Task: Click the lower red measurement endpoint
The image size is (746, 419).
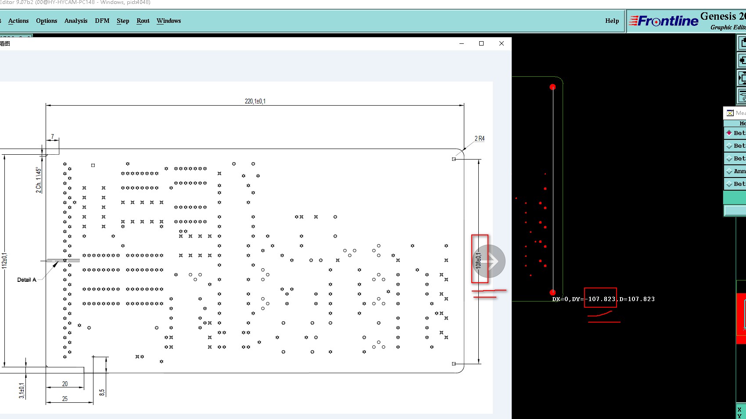Action: [552, 292]
